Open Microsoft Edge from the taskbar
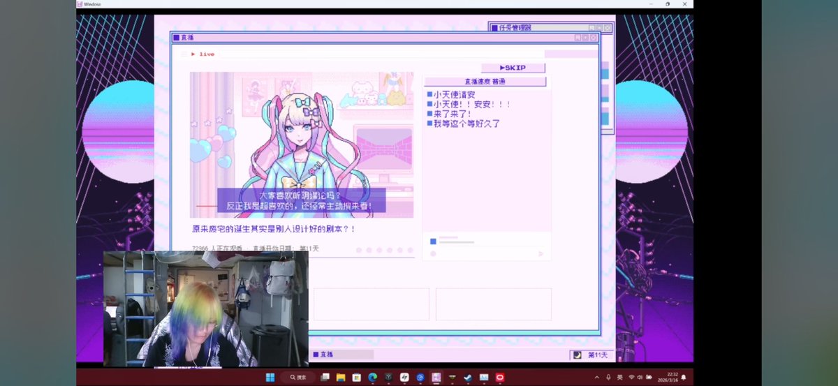 (x=373, y=377)
